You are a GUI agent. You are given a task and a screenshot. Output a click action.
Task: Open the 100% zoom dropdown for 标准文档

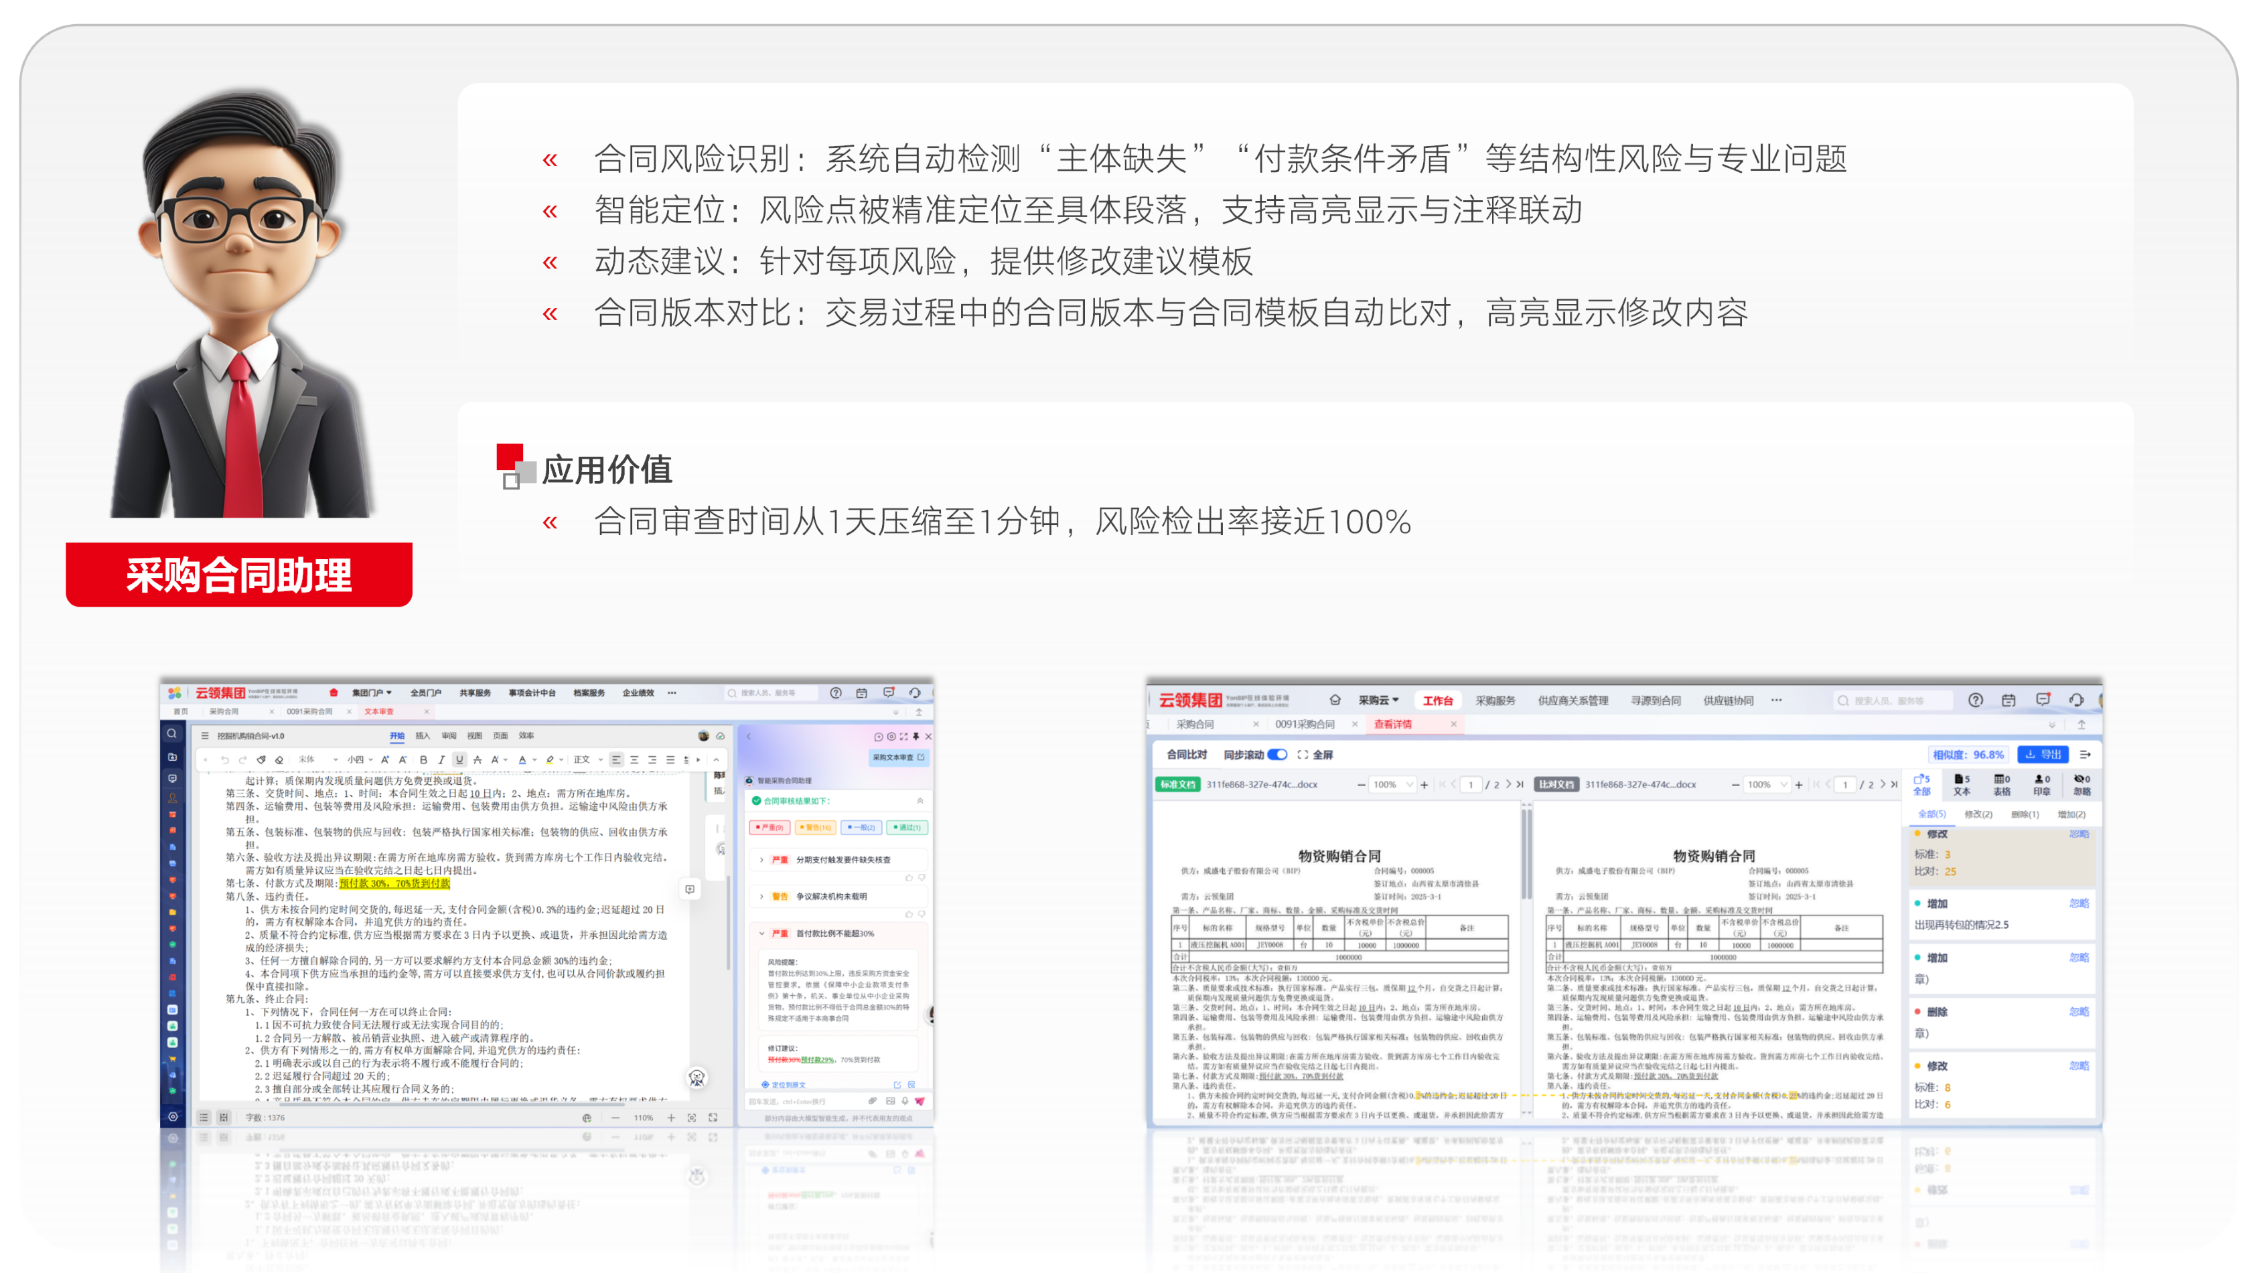point(1393,785)
